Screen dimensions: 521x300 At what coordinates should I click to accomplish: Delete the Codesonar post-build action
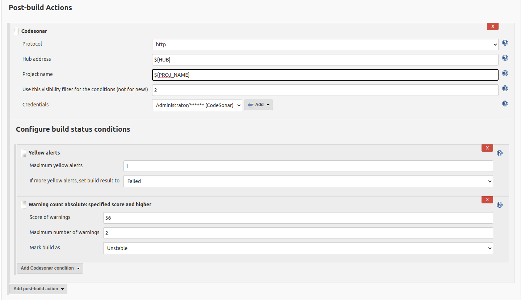[x=493, y=26]
